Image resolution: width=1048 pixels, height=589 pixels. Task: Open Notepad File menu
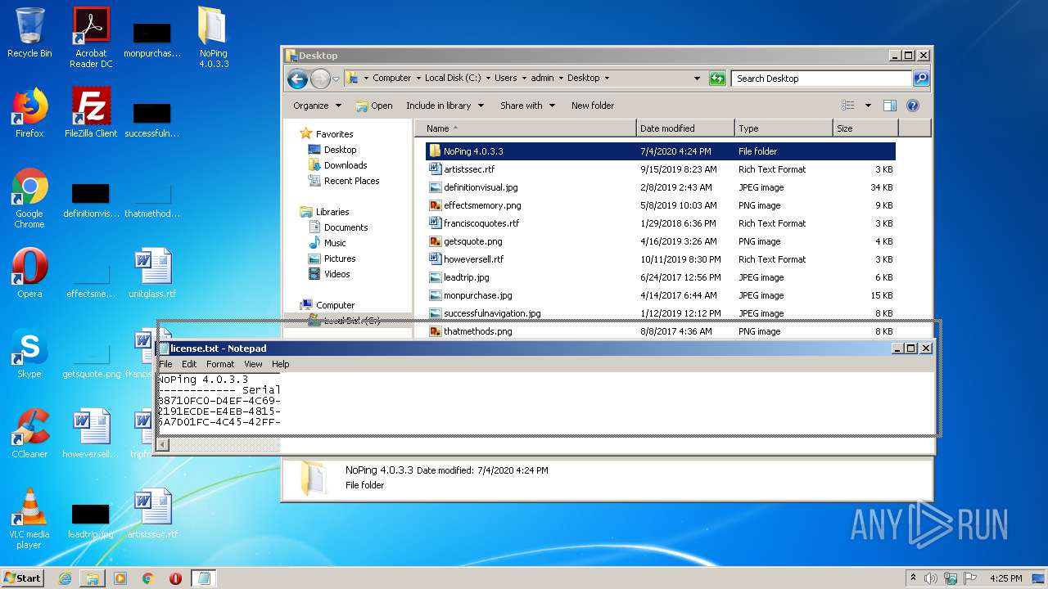tap(165, 364)
